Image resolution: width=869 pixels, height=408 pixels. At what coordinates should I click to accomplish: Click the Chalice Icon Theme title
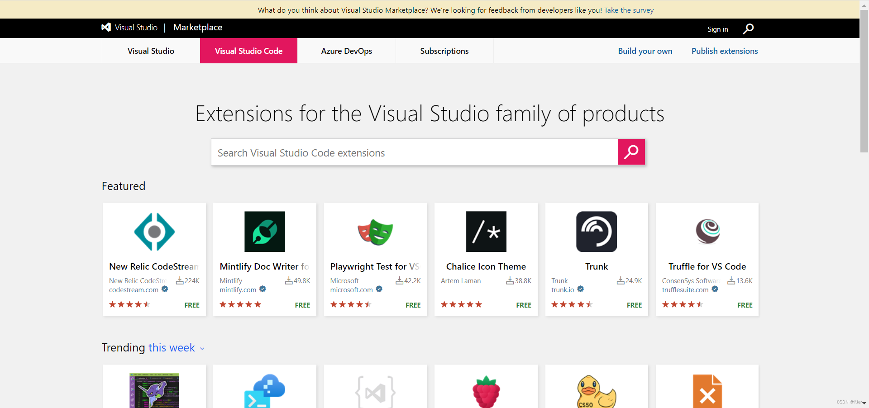point(486,266)
